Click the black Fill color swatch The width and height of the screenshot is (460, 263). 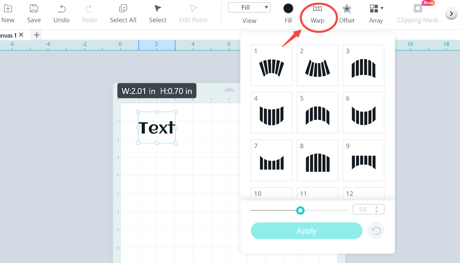point(288,9)
